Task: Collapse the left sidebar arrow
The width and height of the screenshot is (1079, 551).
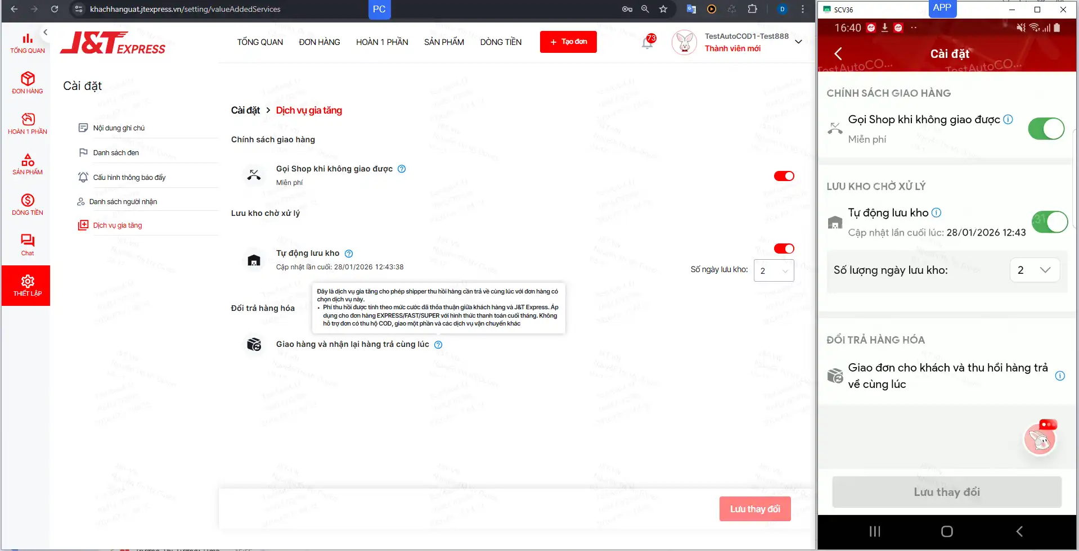Action: pos(46,32)
